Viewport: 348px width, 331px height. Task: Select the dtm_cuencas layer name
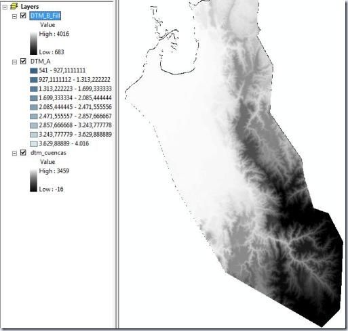(x=48, y=153)
